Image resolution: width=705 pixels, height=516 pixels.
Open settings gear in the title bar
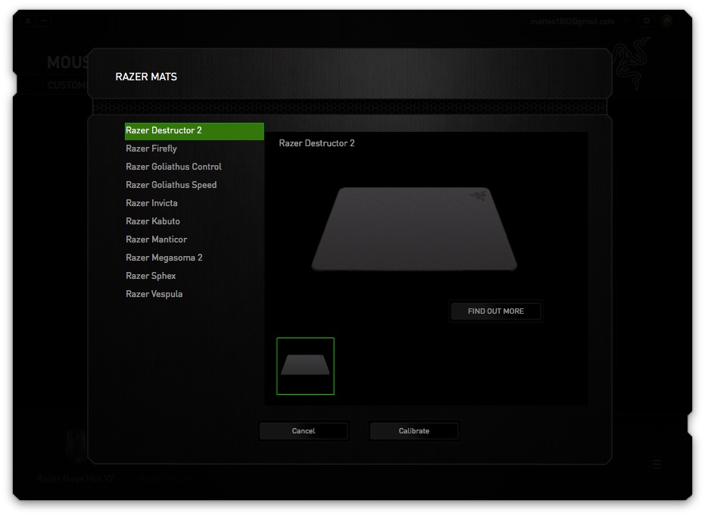pos(647,20)
